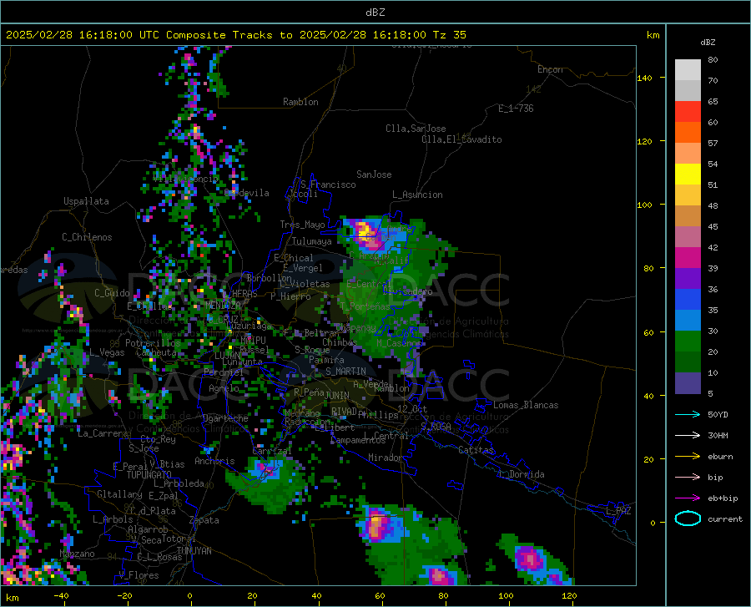Viewport: 751px width, 607px height.
Task: Click the 'dBZ' label above the color scale
Action: click(x=708, y=42)
